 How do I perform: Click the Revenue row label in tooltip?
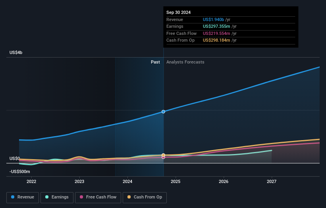point(175,19)
